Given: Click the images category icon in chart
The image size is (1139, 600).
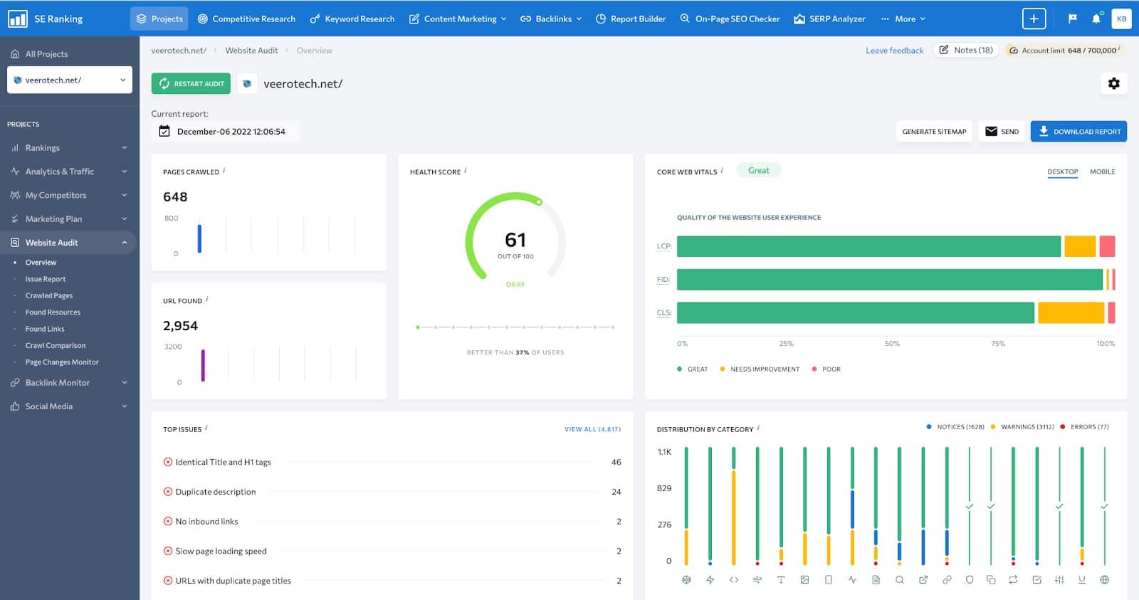Looking at the screenshot, I should pos(804,579).
